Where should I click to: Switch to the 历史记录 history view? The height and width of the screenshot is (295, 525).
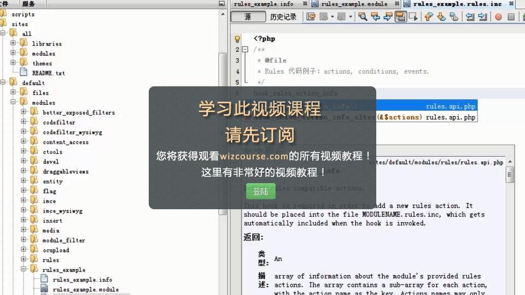283,17
